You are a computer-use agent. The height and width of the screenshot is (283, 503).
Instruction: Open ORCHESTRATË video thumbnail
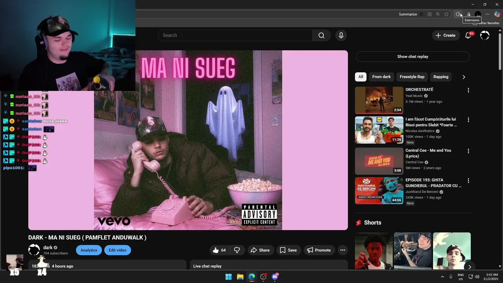379,100
